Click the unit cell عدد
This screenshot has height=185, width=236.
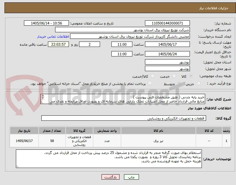click(107, 141)
